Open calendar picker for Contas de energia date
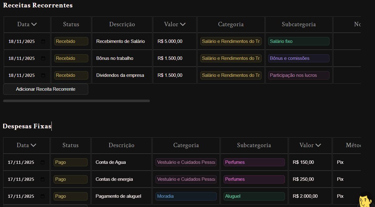375x207 pixels. click(42, 179)
